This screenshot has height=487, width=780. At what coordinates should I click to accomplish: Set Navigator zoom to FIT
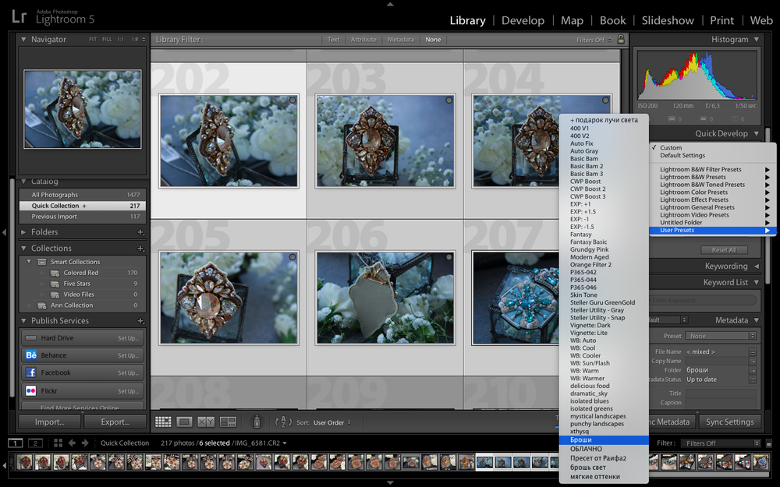click(x=93, y=39)
